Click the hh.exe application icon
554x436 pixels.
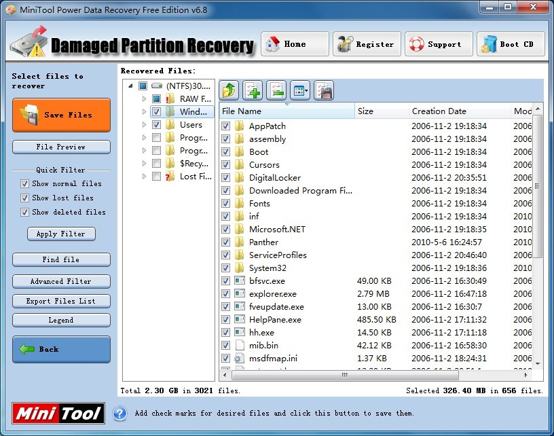pyautogui.click(x=240, y=332)
